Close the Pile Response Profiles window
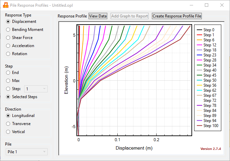Screen dimensions: 230x161 point(222,5)
